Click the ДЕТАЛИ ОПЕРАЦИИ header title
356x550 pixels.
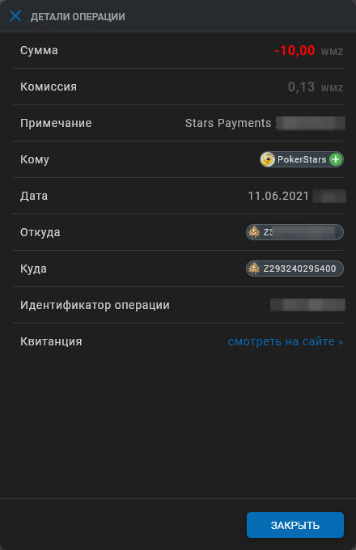[78, 16]
